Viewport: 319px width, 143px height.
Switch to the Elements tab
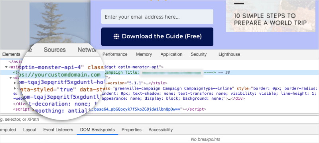pos(11,54)
